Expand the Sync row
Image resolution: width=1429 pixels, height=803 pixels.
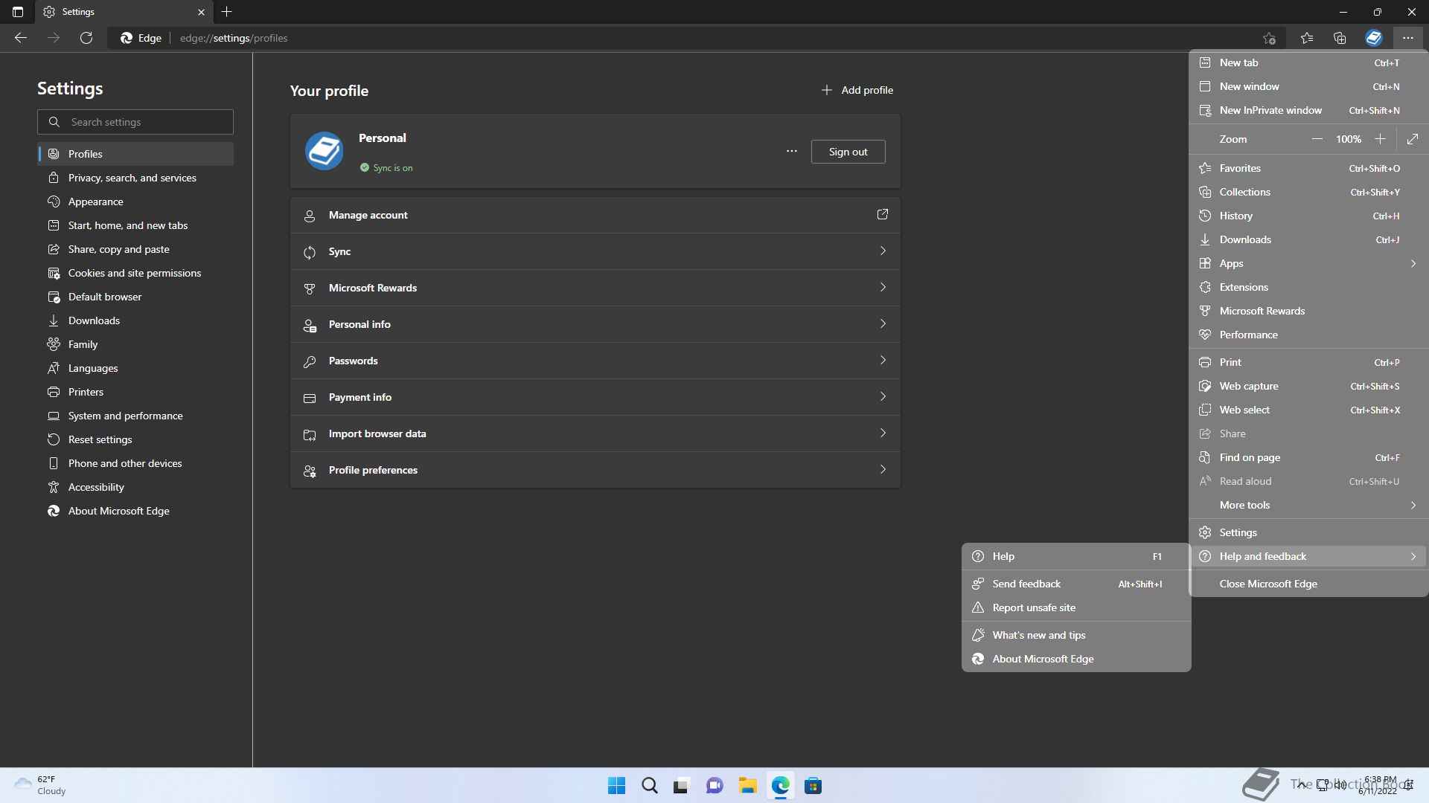pos(595,251)
